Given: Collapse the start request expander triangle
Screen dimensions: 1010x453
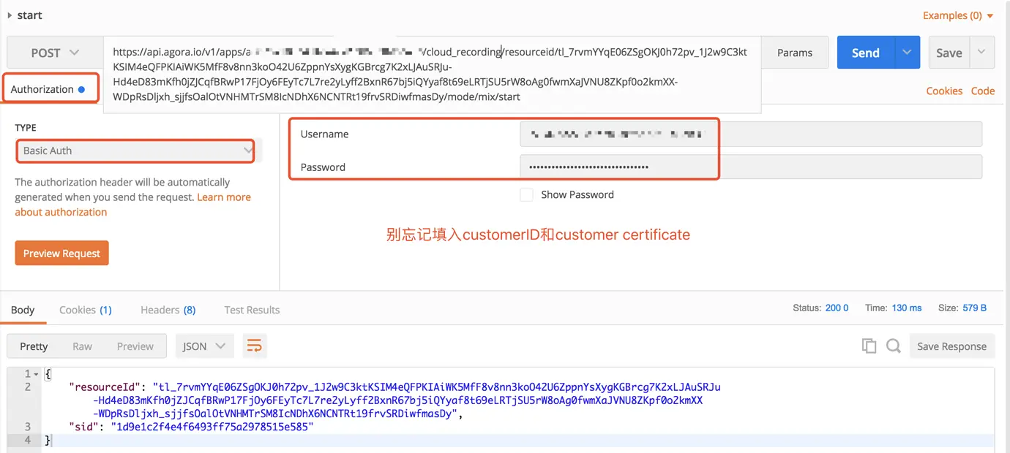Looking at the screenshot, I should point(10,15).
